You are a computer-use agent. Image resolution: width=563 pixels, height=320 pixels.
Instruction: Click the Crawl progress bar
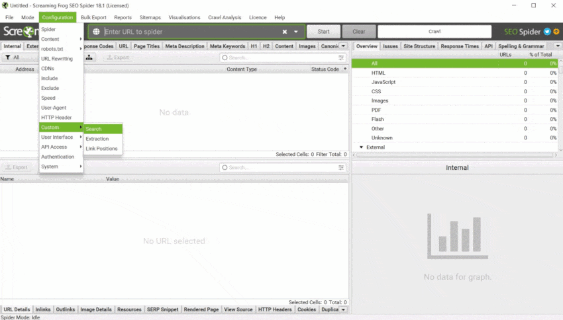pyautogui.click(x=435, y=32)
